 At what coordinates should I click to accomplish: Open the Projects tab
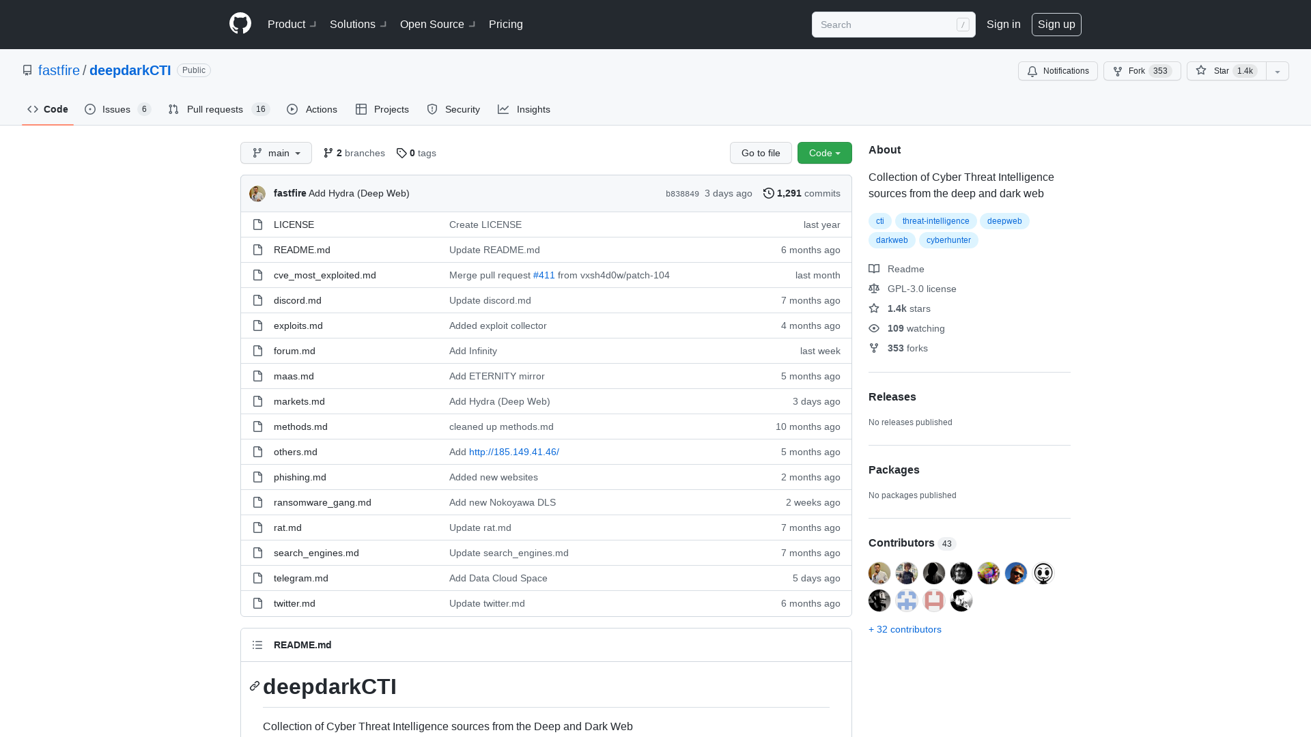point(382,109)
